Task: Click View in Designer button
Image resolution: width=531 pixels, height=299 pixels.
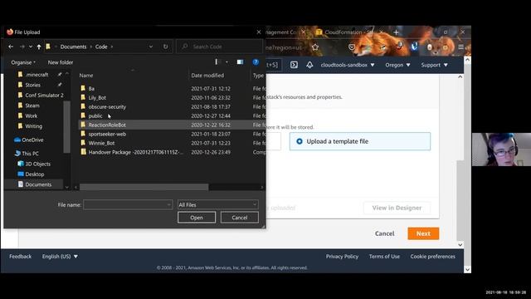Action: click(397, 208)
